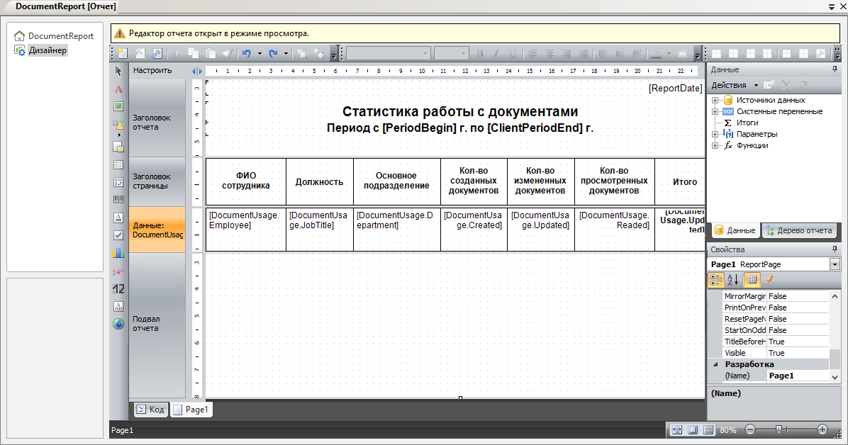Select the pointer arrow tool
Viewport: 848px width, 445px height.
[118, 71]
